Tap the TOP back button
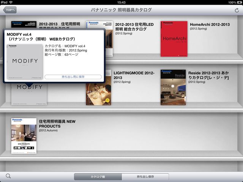The image size is (243, 182). (10, 10)
